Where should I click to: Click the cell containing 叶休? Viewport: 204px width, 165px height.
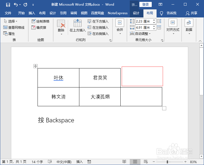click(x=58, y=78)
